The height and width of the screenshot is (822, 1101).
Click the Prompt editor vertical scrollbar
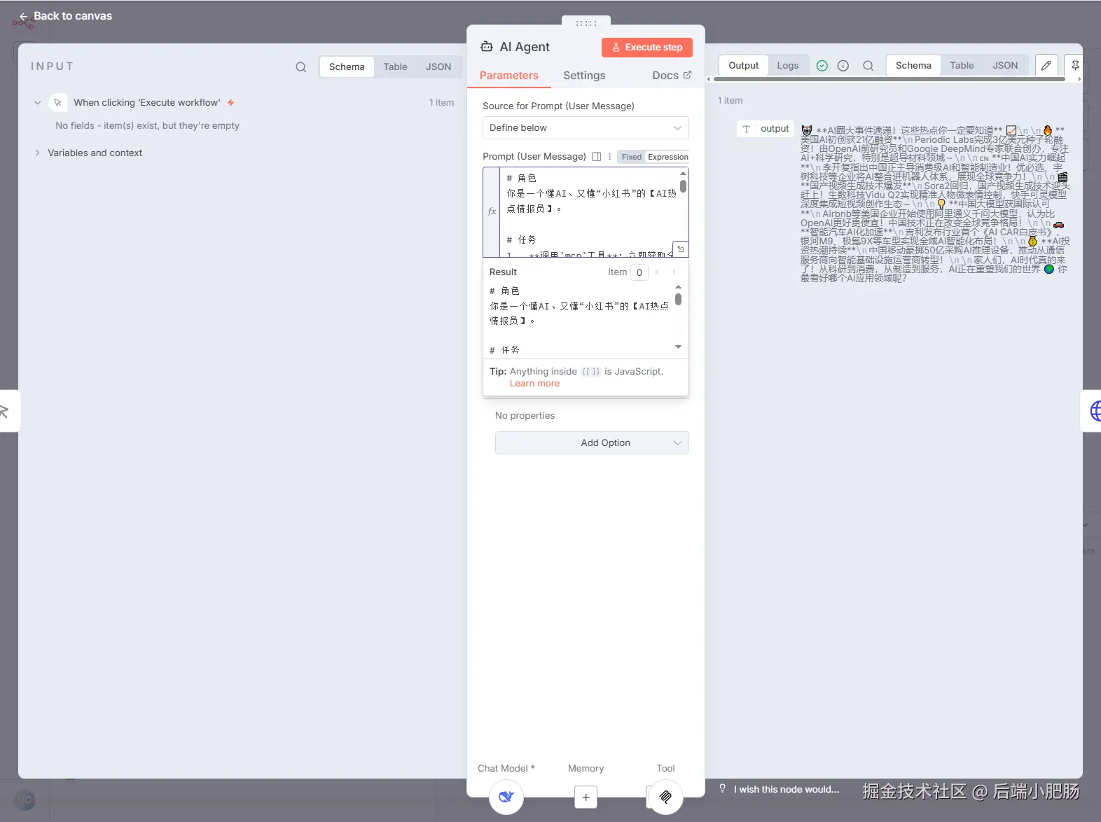click(683, 186)
